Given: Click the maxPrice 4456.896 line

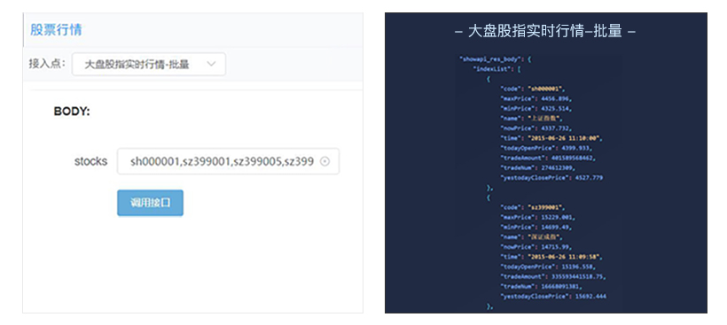Looking at the screenshot, I should tap(536, 98).
